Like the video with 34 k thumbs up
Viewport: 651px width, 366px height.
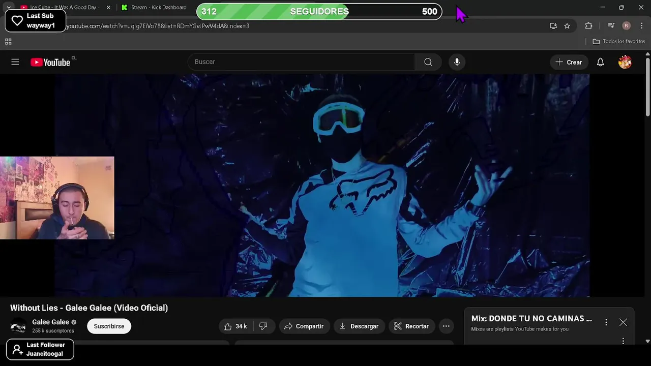point(235,326)
